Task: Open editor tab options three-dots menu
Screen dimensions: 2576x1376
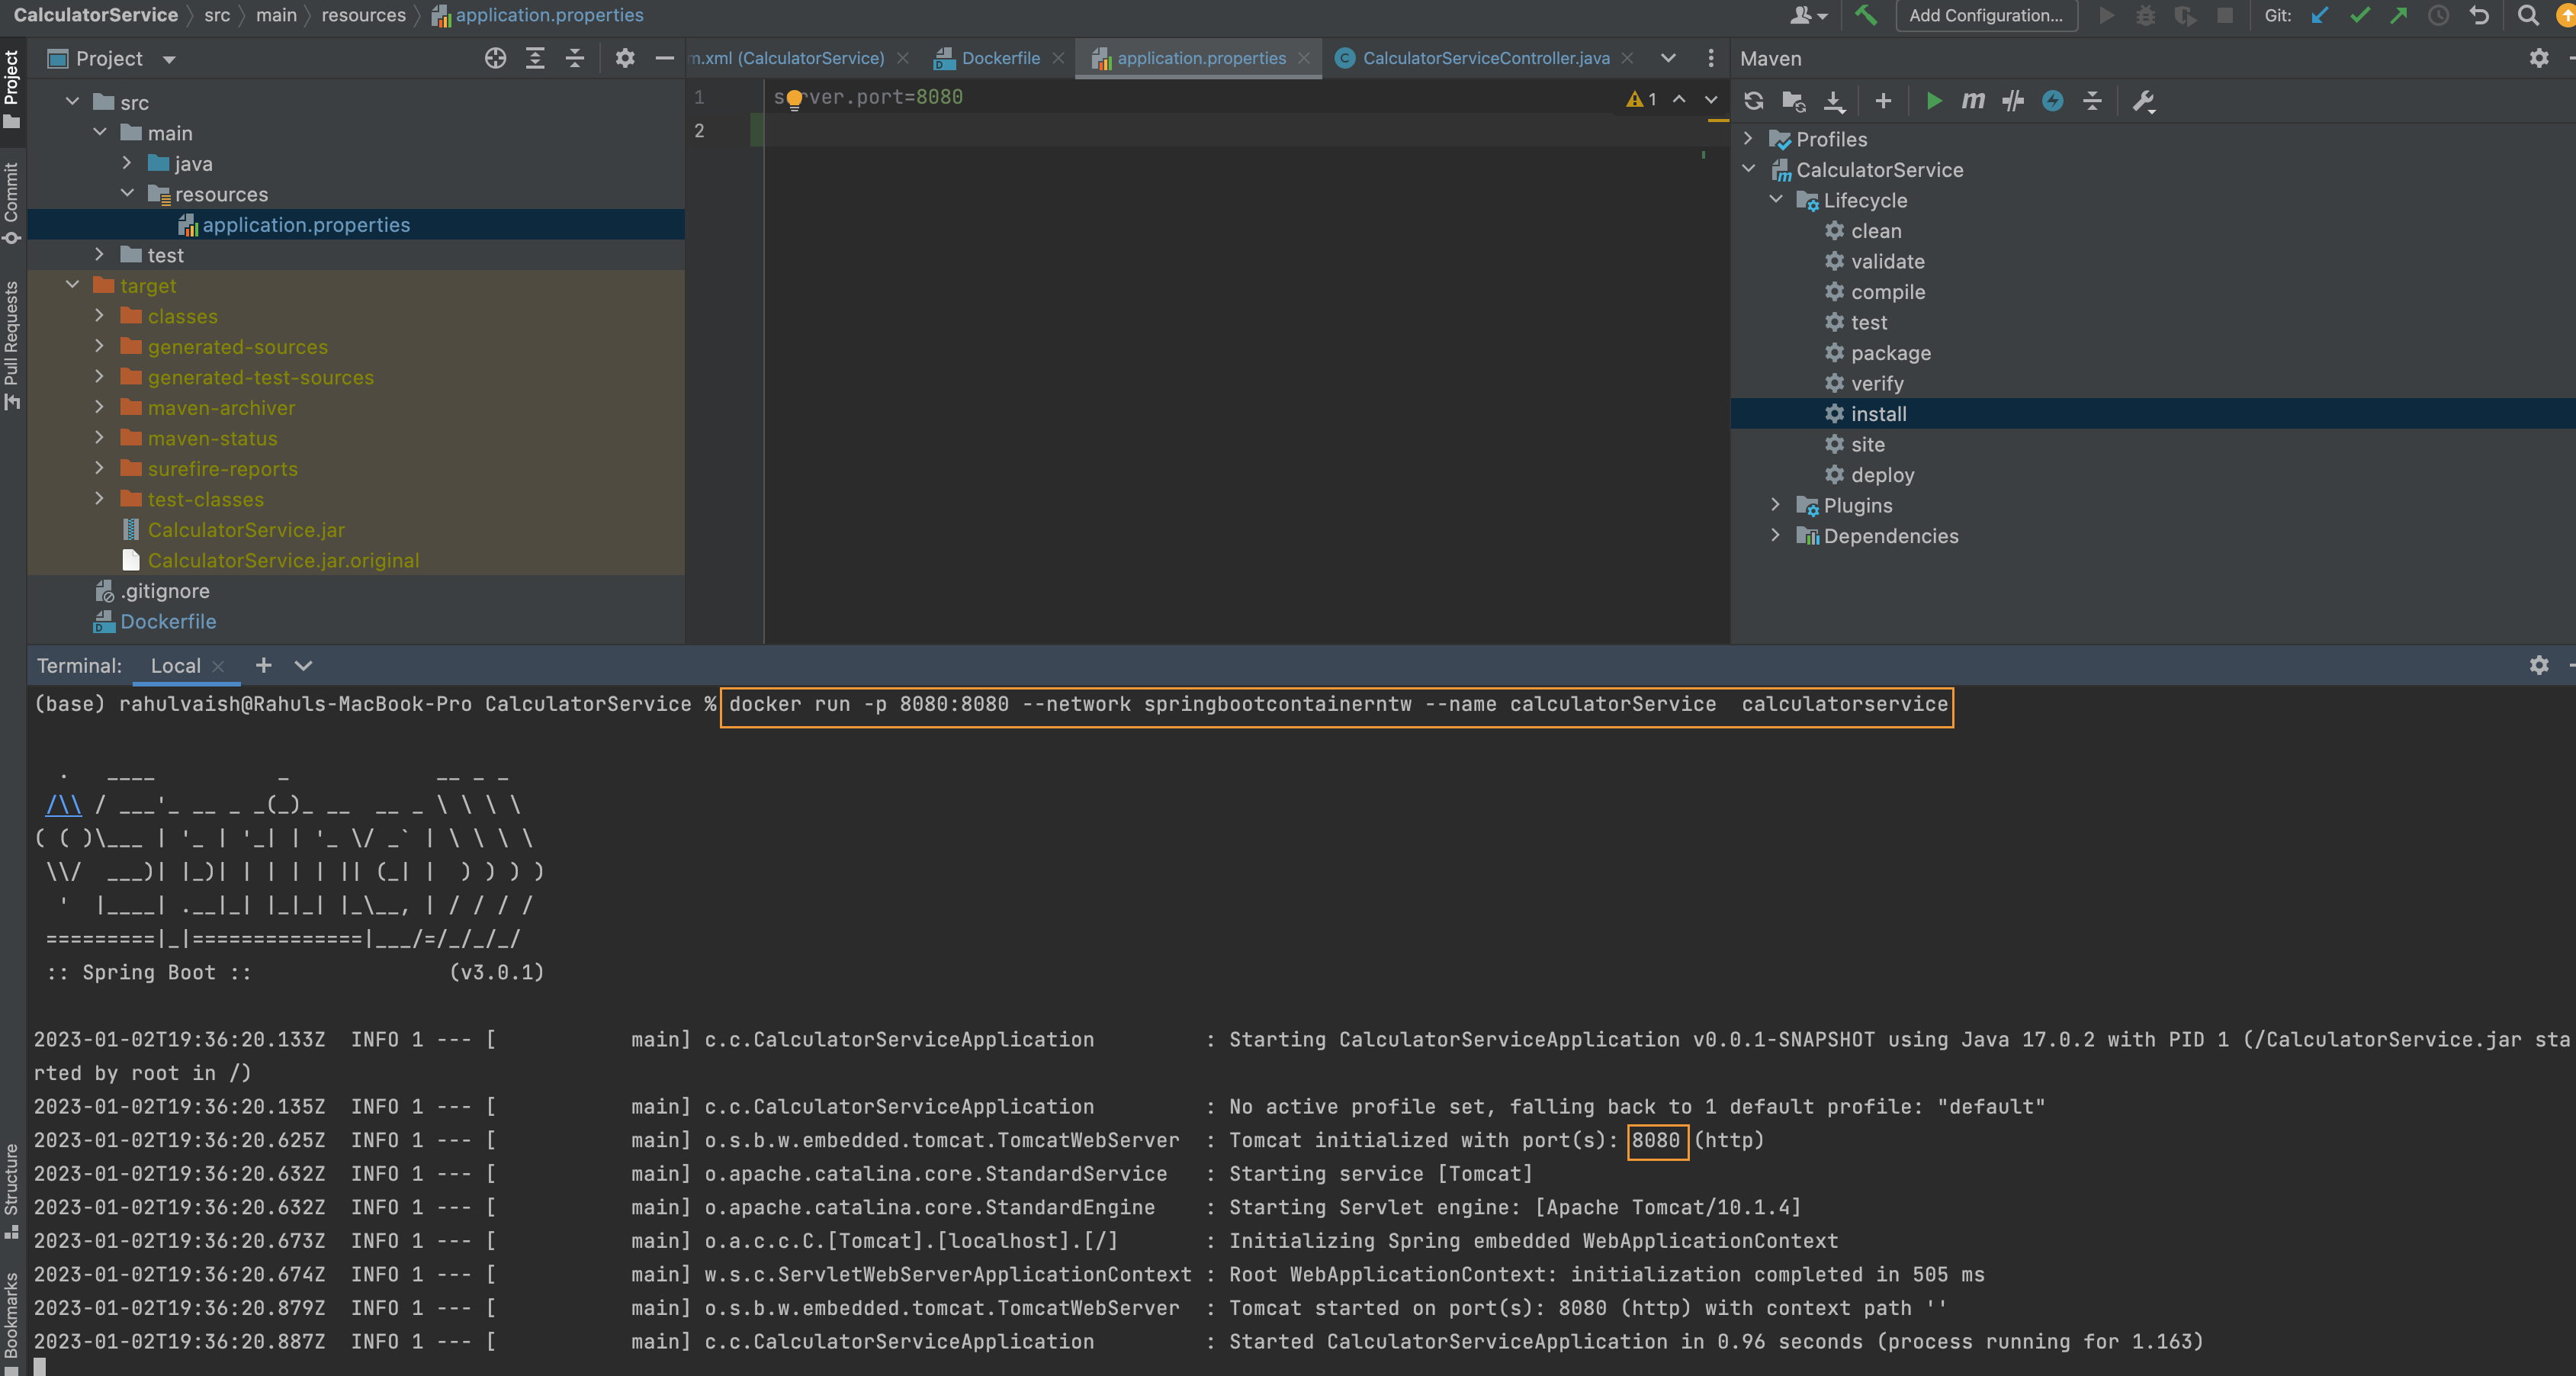Action: (1711, 58)
